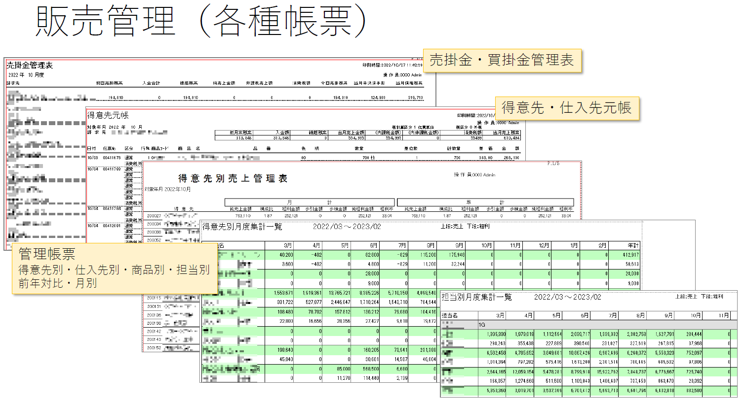Screen dimensions: 743x403
Task: Open the 売掛金管理表 report title
Action: pos(30,65)
